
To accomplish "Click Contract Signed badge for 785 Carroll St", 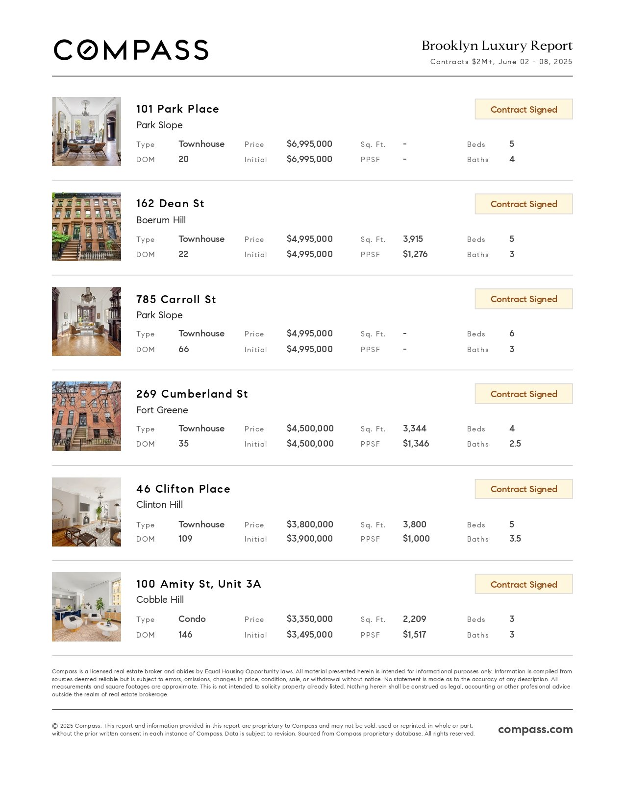I will tap(524, 299).
